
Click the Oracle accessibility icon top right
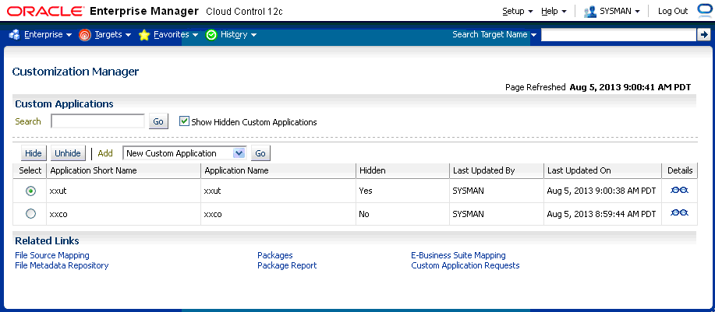click(705, 11)
